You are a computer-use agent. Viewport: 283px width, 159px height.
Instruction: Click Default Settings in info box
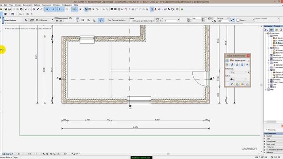10,20
